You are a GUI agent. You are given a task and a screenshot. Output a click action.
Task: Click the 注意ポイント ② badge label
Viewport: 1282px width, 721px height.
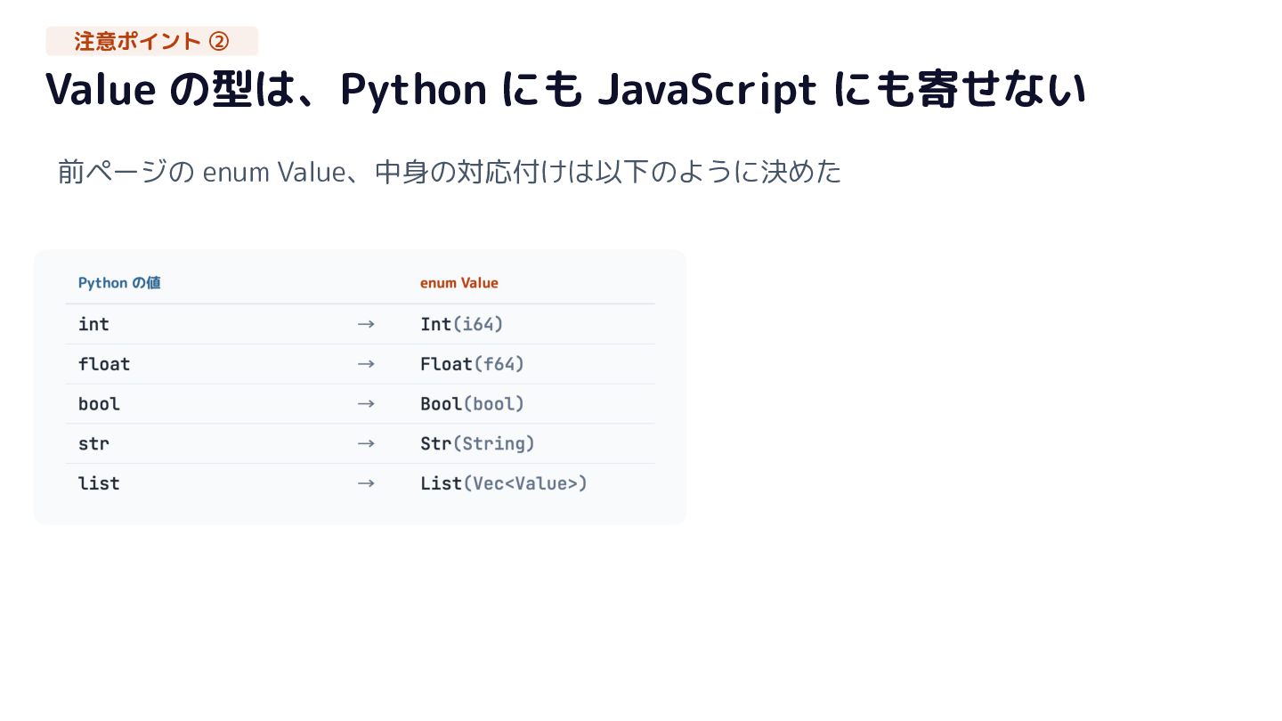(x=152, y=41)
